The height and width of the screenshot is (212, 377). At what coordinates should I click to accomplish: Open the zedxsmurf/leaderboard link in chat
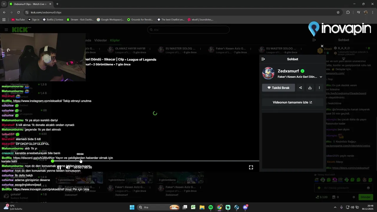click(346, 93)
